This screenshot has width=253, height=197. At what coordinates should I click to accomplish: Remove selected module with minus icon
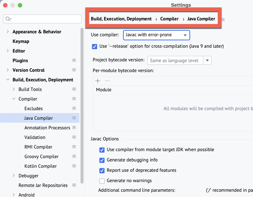[107, 81]
